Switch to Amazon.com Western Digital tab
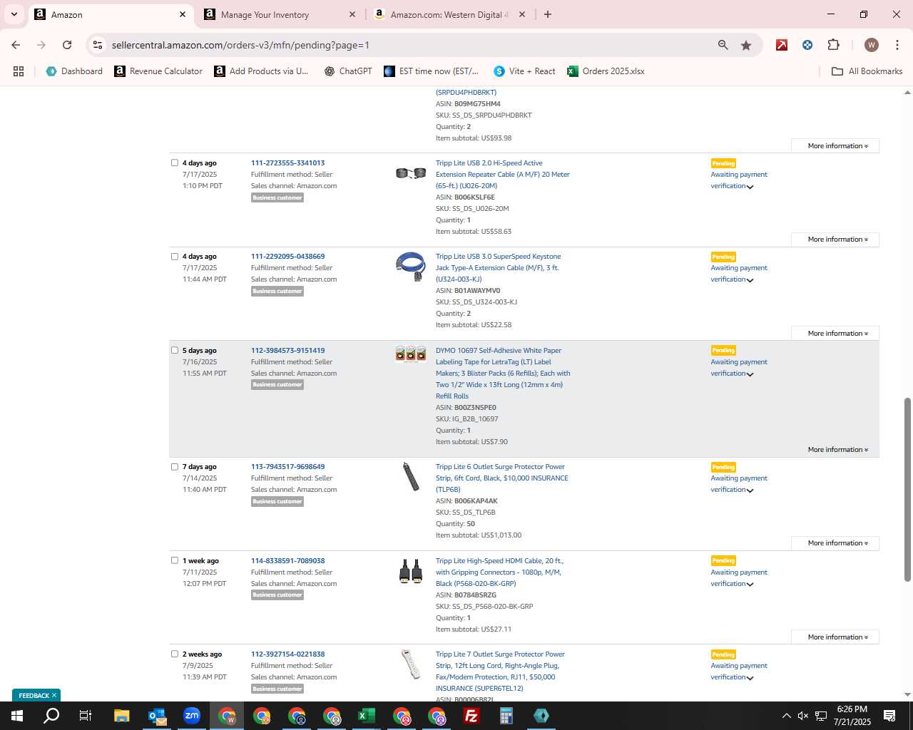The width and height of the screenshot is (913, 730). pyautogui.click(x=449, y=14)
